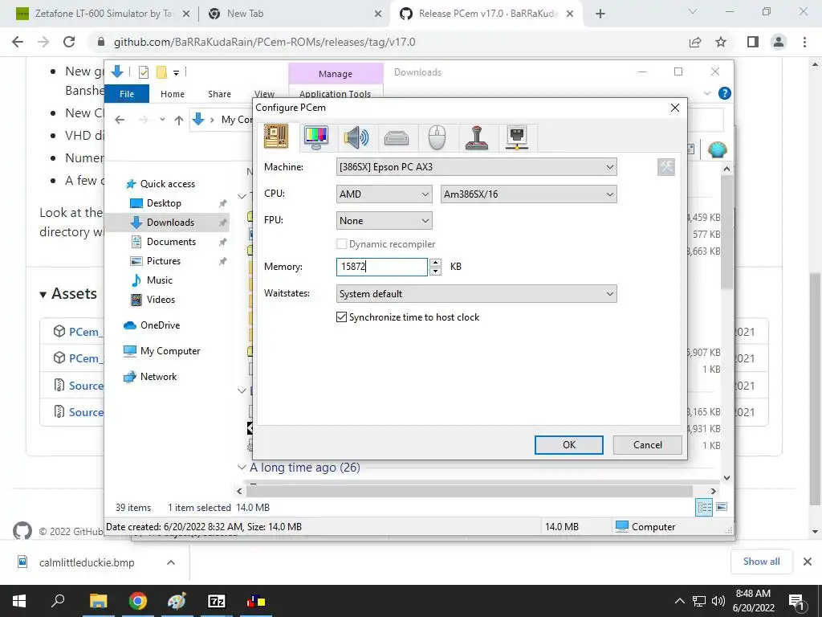Open the Manage tab in Explorer
The height and width of the screenshot is (617, 822).
336,74
